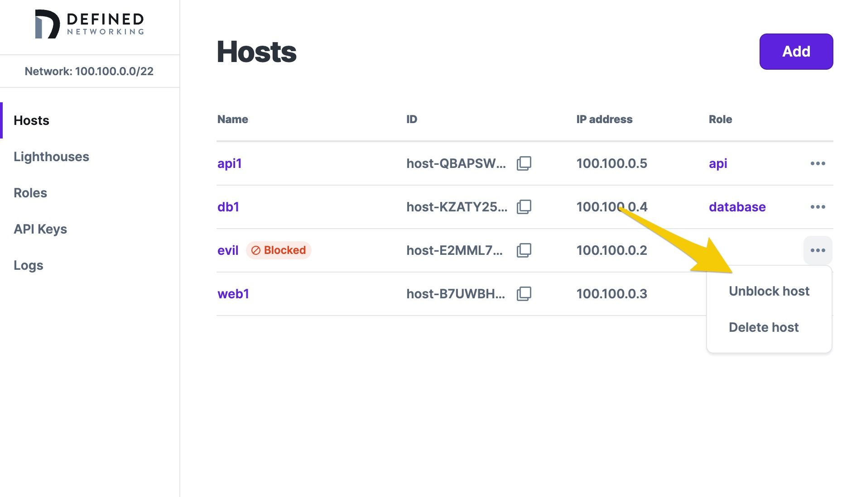Open the Logs section
The height and width of the screenshot is (497, 866).
pos(28,265)
